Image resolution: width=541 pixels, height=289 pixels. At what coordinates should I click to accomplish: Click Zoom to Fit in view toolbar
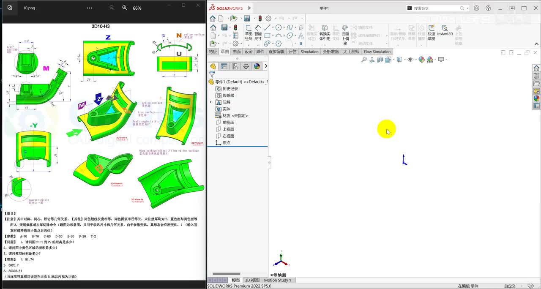(364, 60)
